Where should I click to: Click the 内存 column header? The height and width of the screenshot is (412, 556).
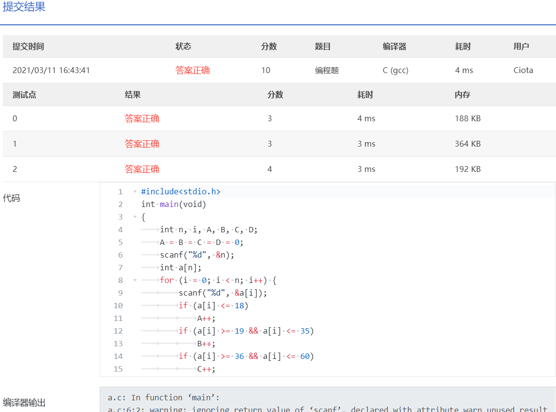click(463, 95)
